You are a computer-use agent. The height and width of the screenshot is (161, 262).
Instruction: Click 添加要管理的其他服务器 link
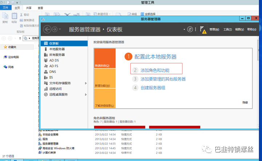pyautogui.click(x=163, y=79)
